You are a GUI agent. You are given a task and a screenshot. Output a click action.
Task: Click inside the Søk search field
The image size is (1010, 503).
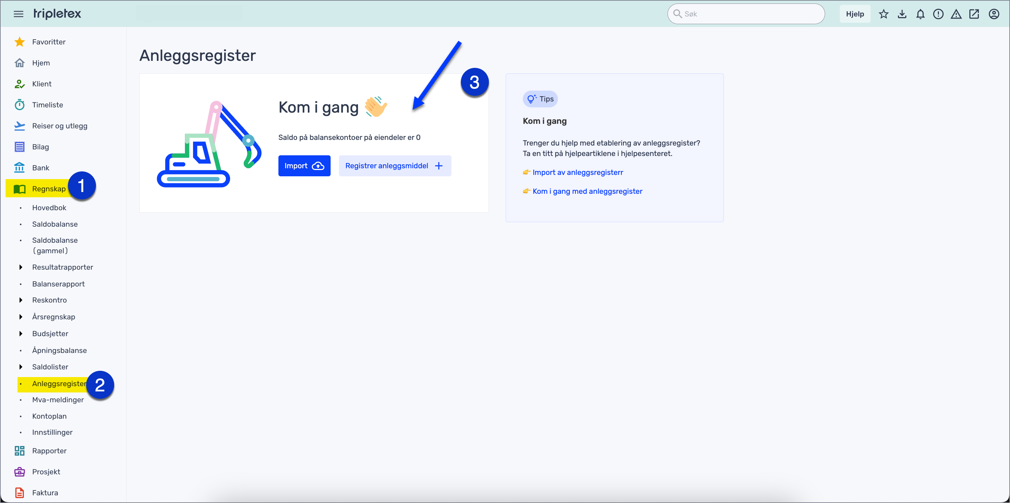tap(745, 14)
